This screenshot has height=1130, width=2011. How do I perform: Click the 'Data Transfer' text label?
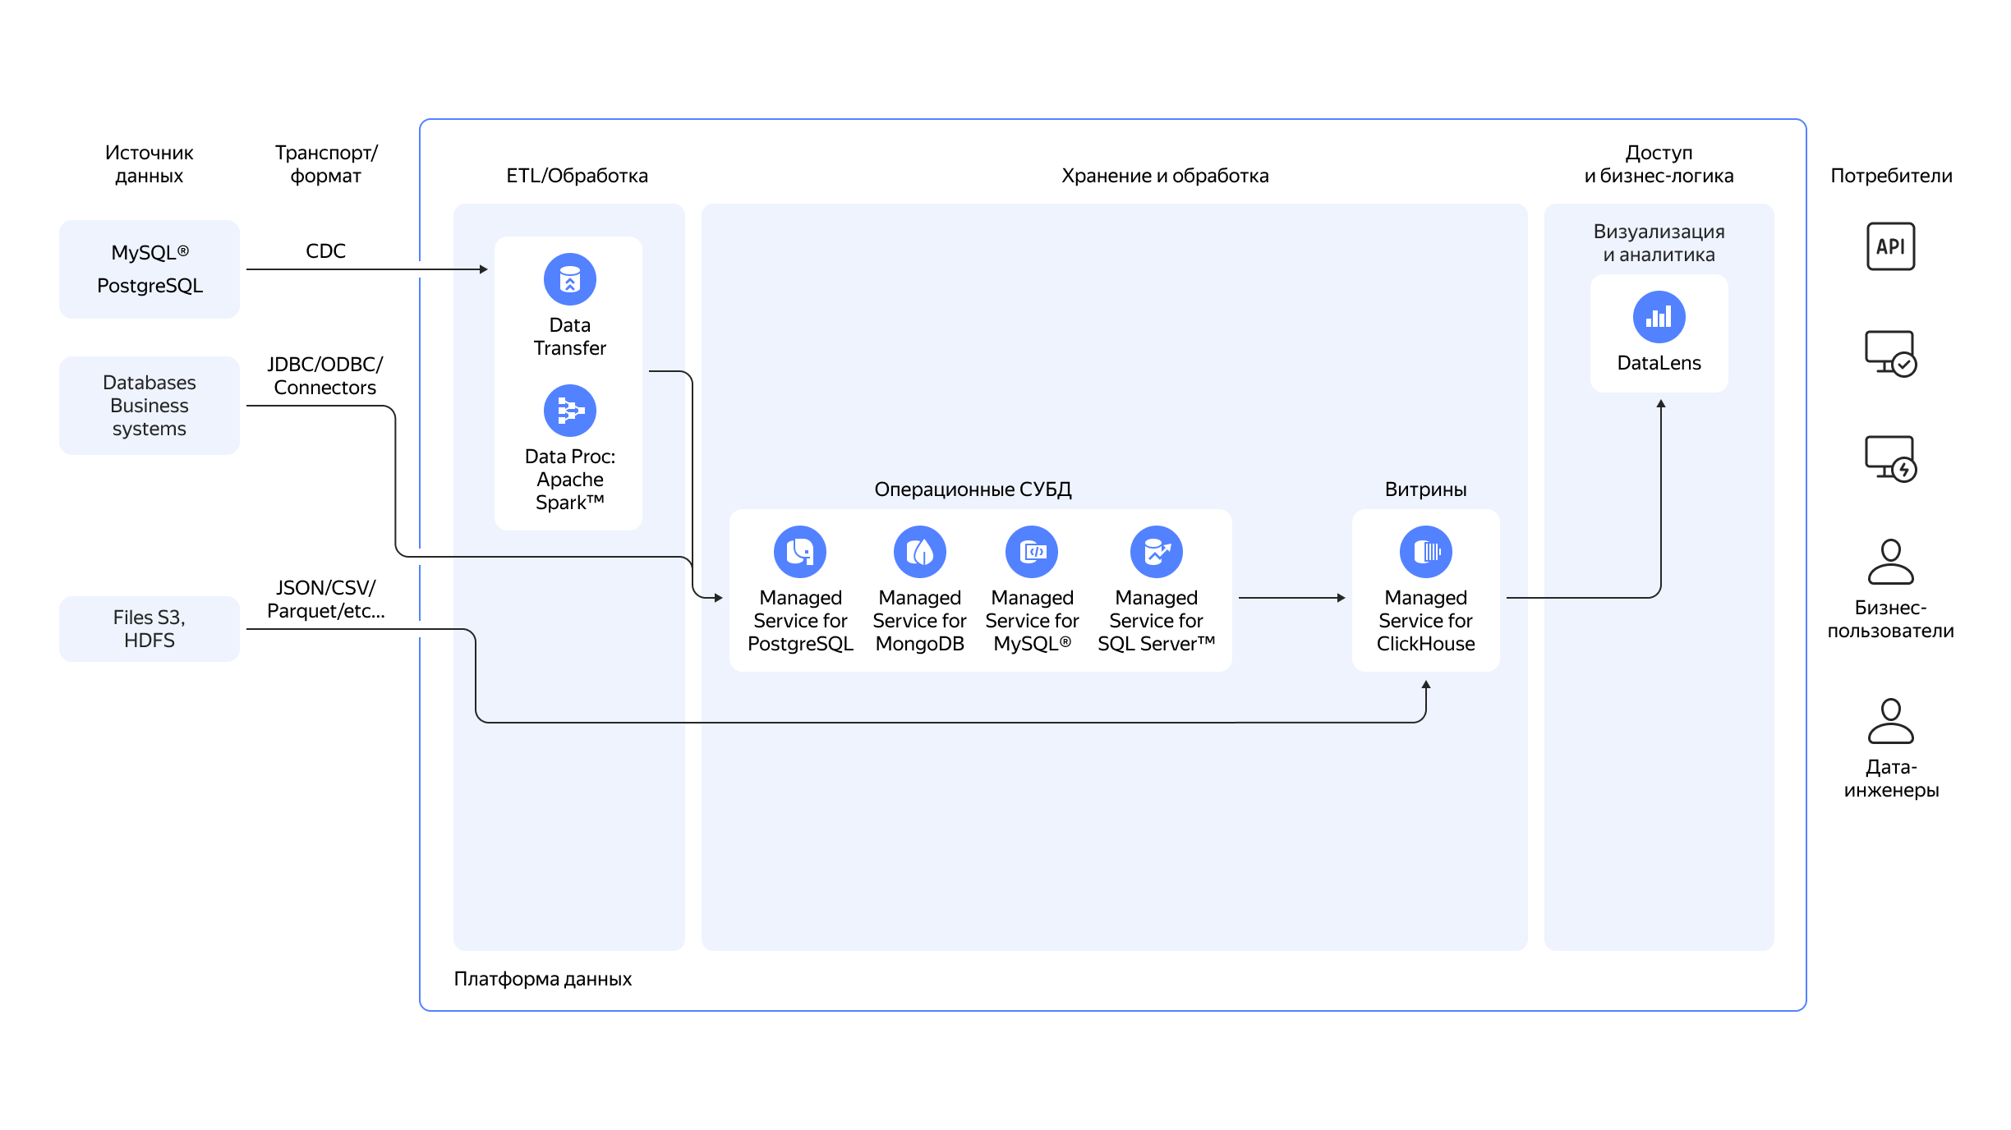click(570, 337)
